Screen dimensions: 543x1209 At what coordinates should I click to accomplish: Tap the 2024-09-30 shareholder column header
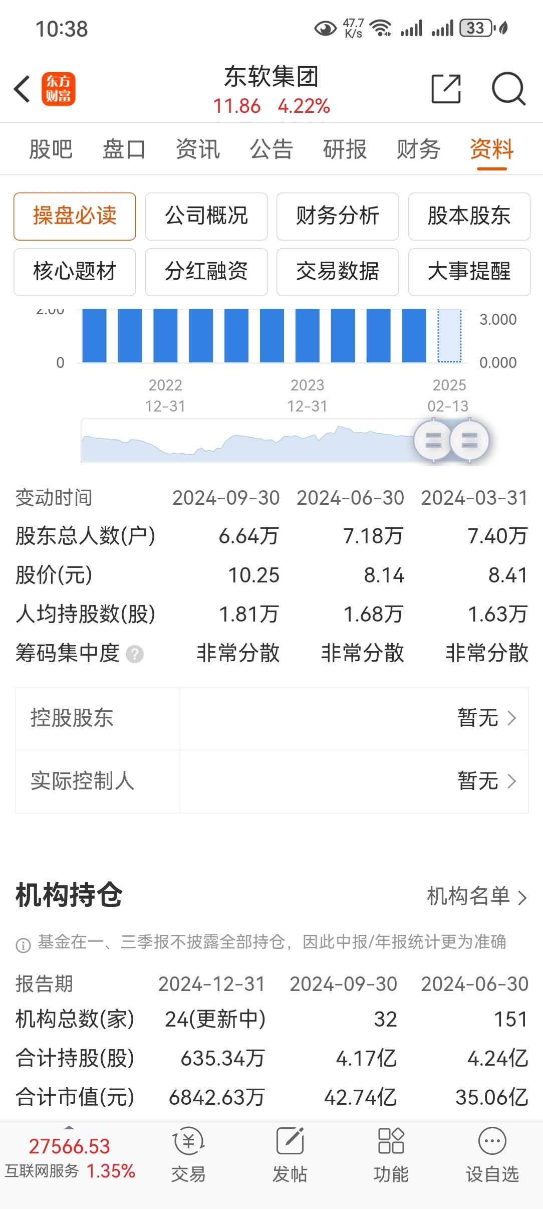(x=226, y=498)
